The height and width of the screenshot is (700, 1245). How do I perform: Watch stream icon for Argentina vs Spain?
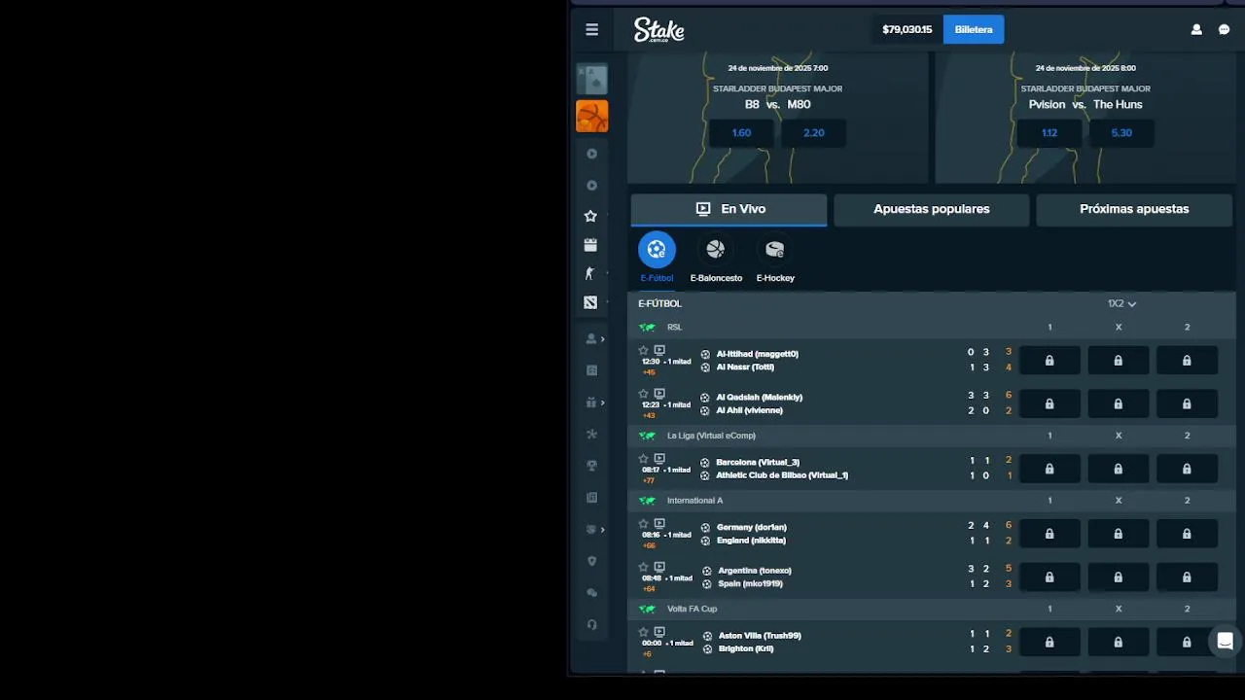(x=659, y=567)
